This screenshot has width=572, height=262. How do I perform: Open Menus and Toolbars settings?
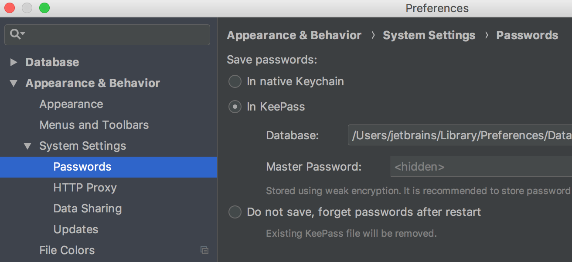click(94, 125)
